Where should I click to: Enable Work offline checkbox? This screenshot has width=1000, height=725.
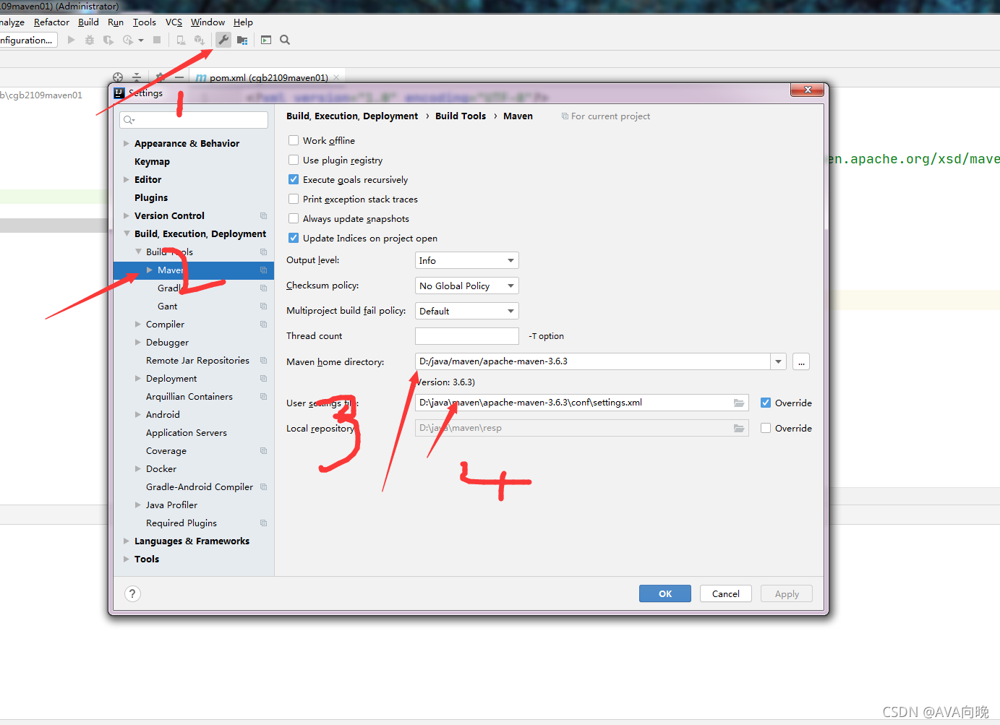pos(294,140)
